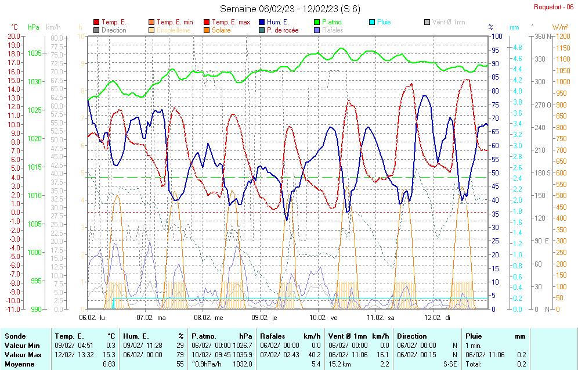The width and height of the screenshot is (578, 370).
Task: Click the Ensoleillement legend swatch
Action: pyautogui.click(x=151, y=30)
